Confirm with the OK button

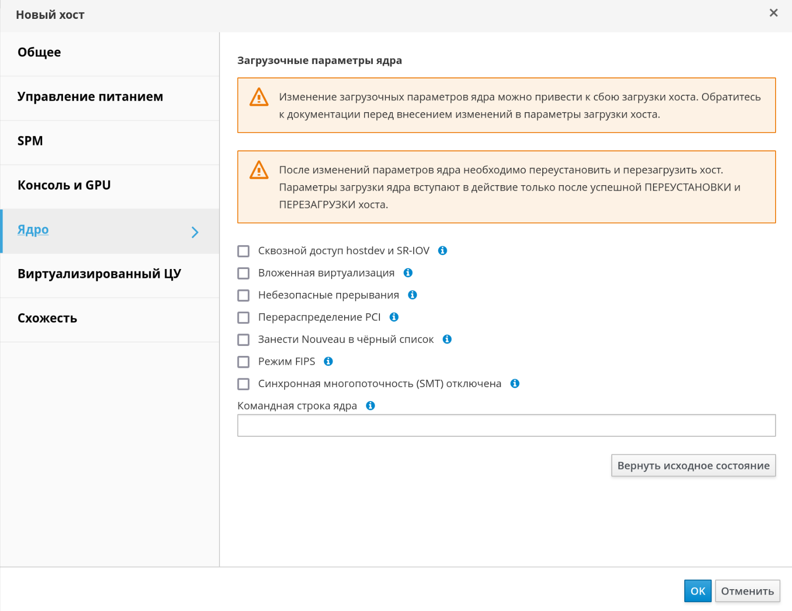click(x=697, y=591)
